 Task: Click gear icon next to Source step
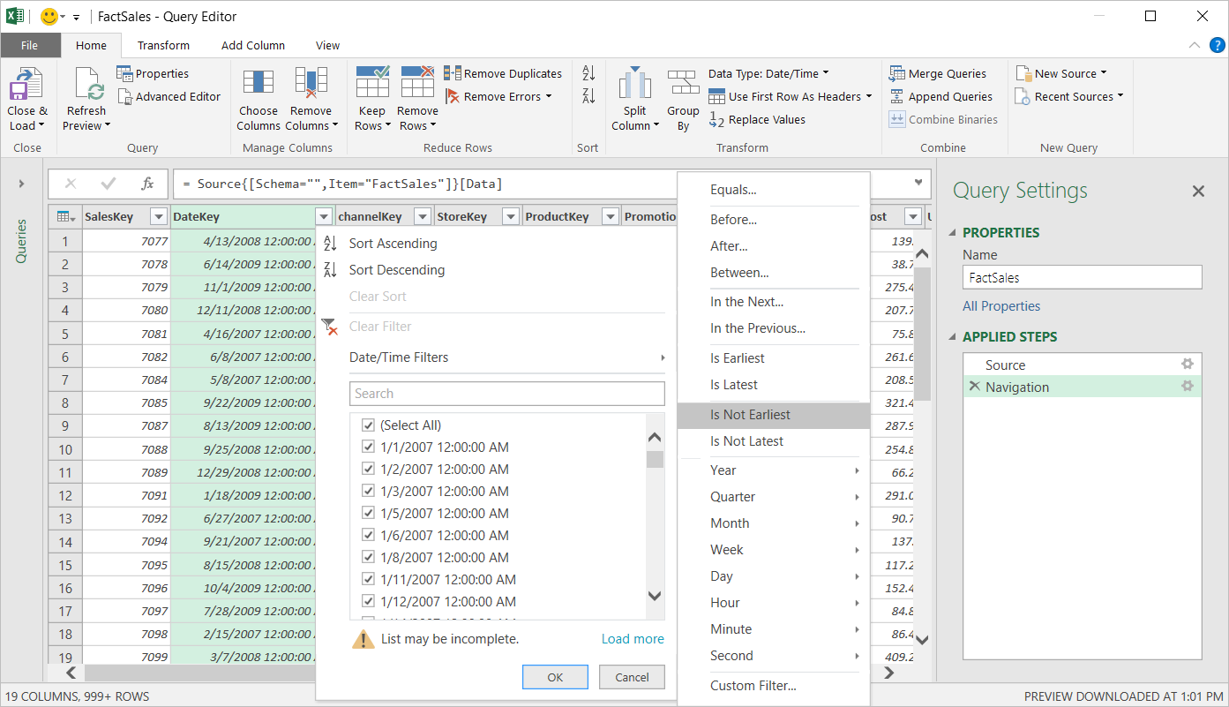[1188, 365]
